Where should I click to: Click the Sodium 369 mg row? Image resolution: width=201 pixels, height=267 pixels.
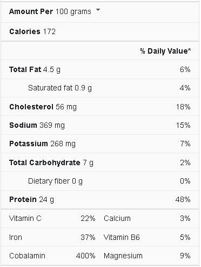pyautogui.click(x=100, y=125)
